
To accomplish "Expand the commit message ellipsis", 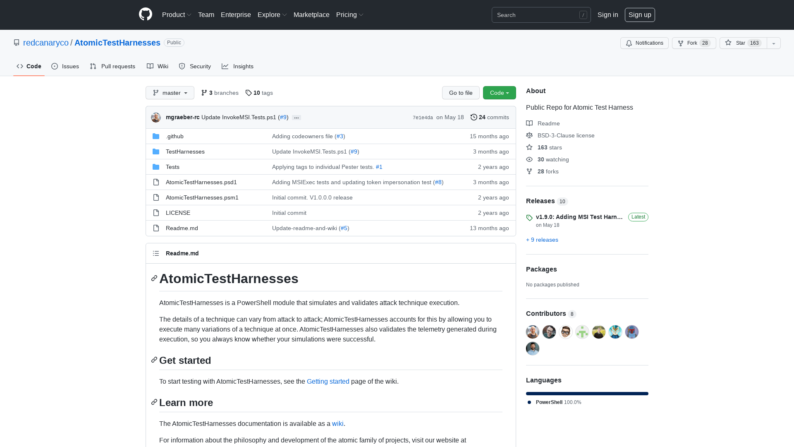I will (296, 118).
